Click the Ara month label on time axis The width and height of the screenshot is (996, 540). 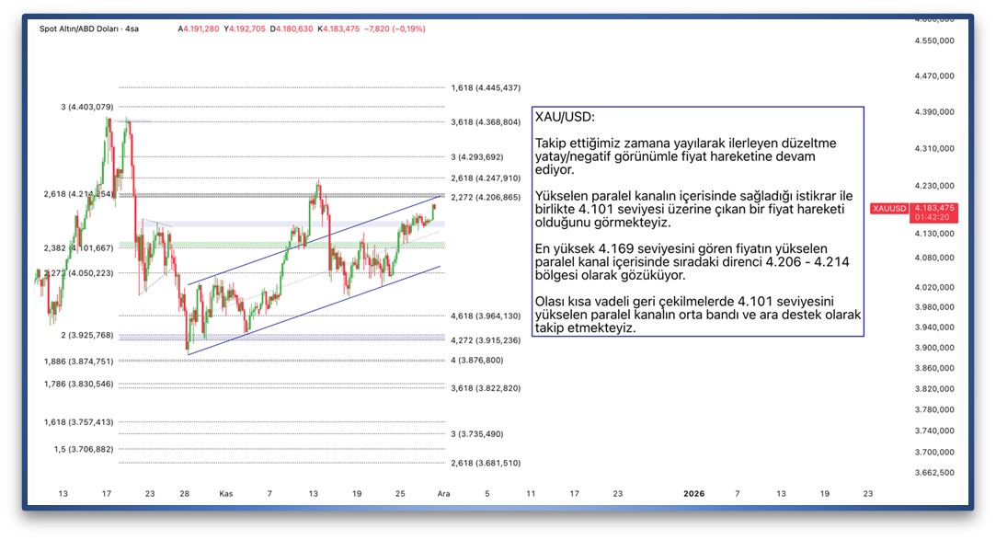tap(443, 494)
